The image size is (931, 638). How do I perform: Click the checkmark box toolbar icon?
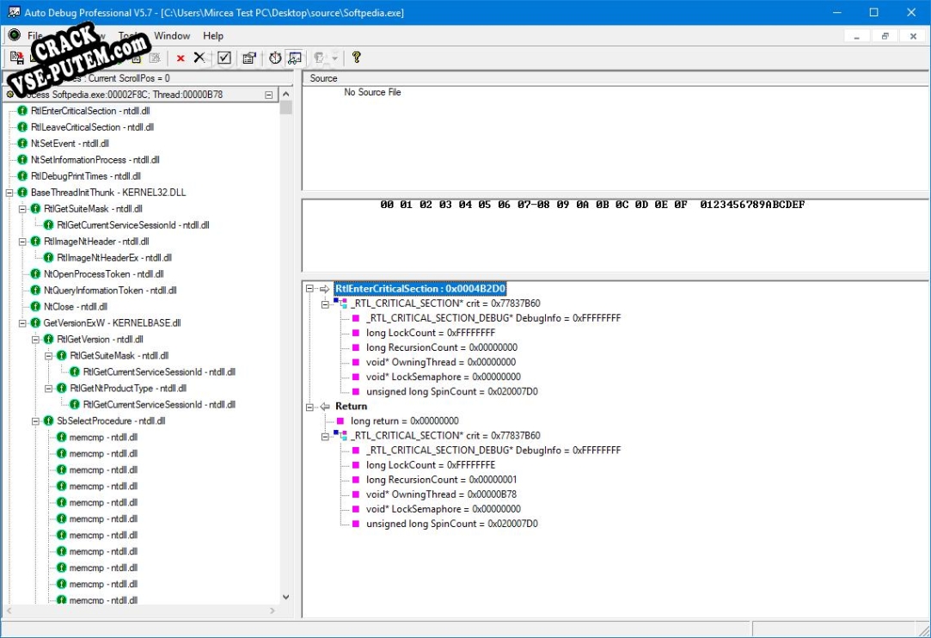pyautogui.click(x=224, y=58)
